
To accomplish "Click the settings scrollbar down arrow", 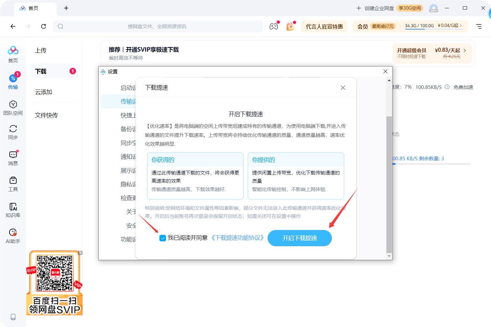I will [x=389, y=256].
